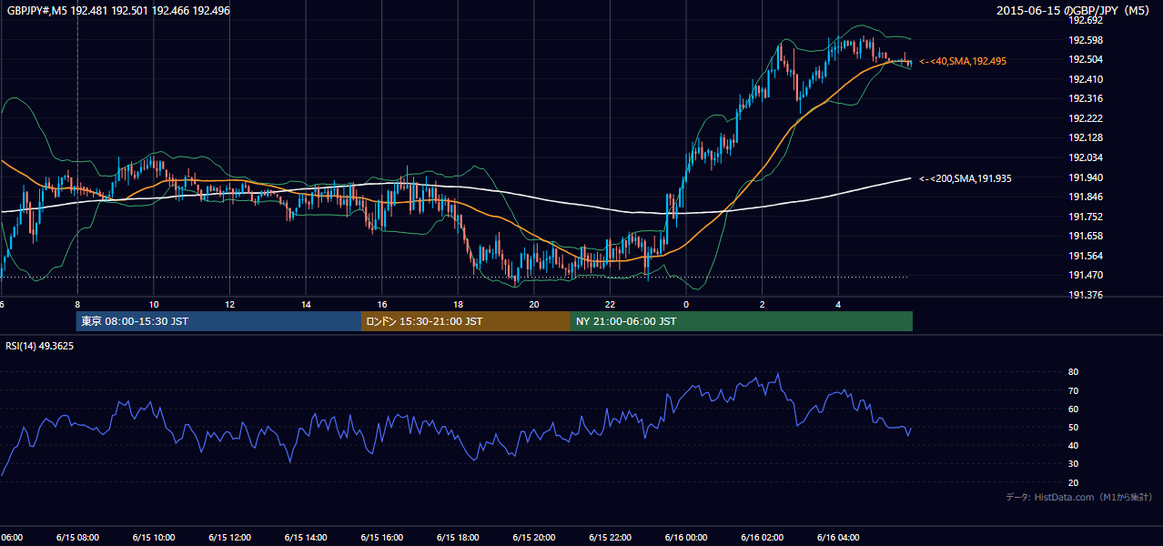Click RSI level 50 on the scale
The image size is (1163, 546).
point(1073,427)
